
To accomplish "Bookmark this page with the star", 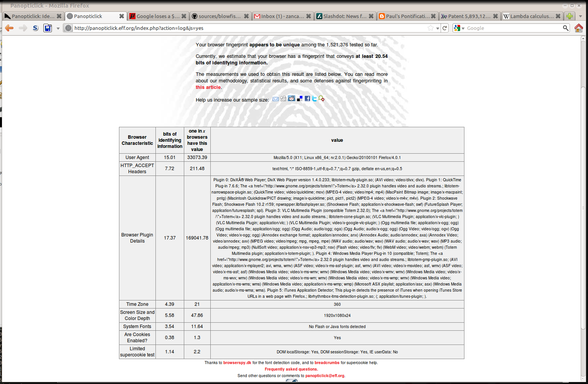I will click(431, 28).
